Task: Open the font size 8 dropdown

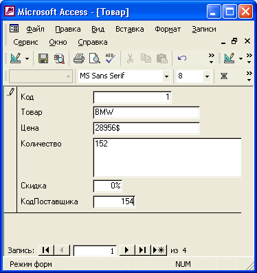Action: click(x=207, y=76)
